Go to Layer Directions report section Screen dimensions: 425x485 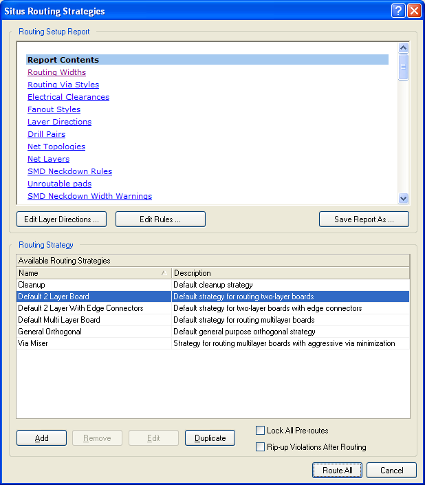click(59, 122)
